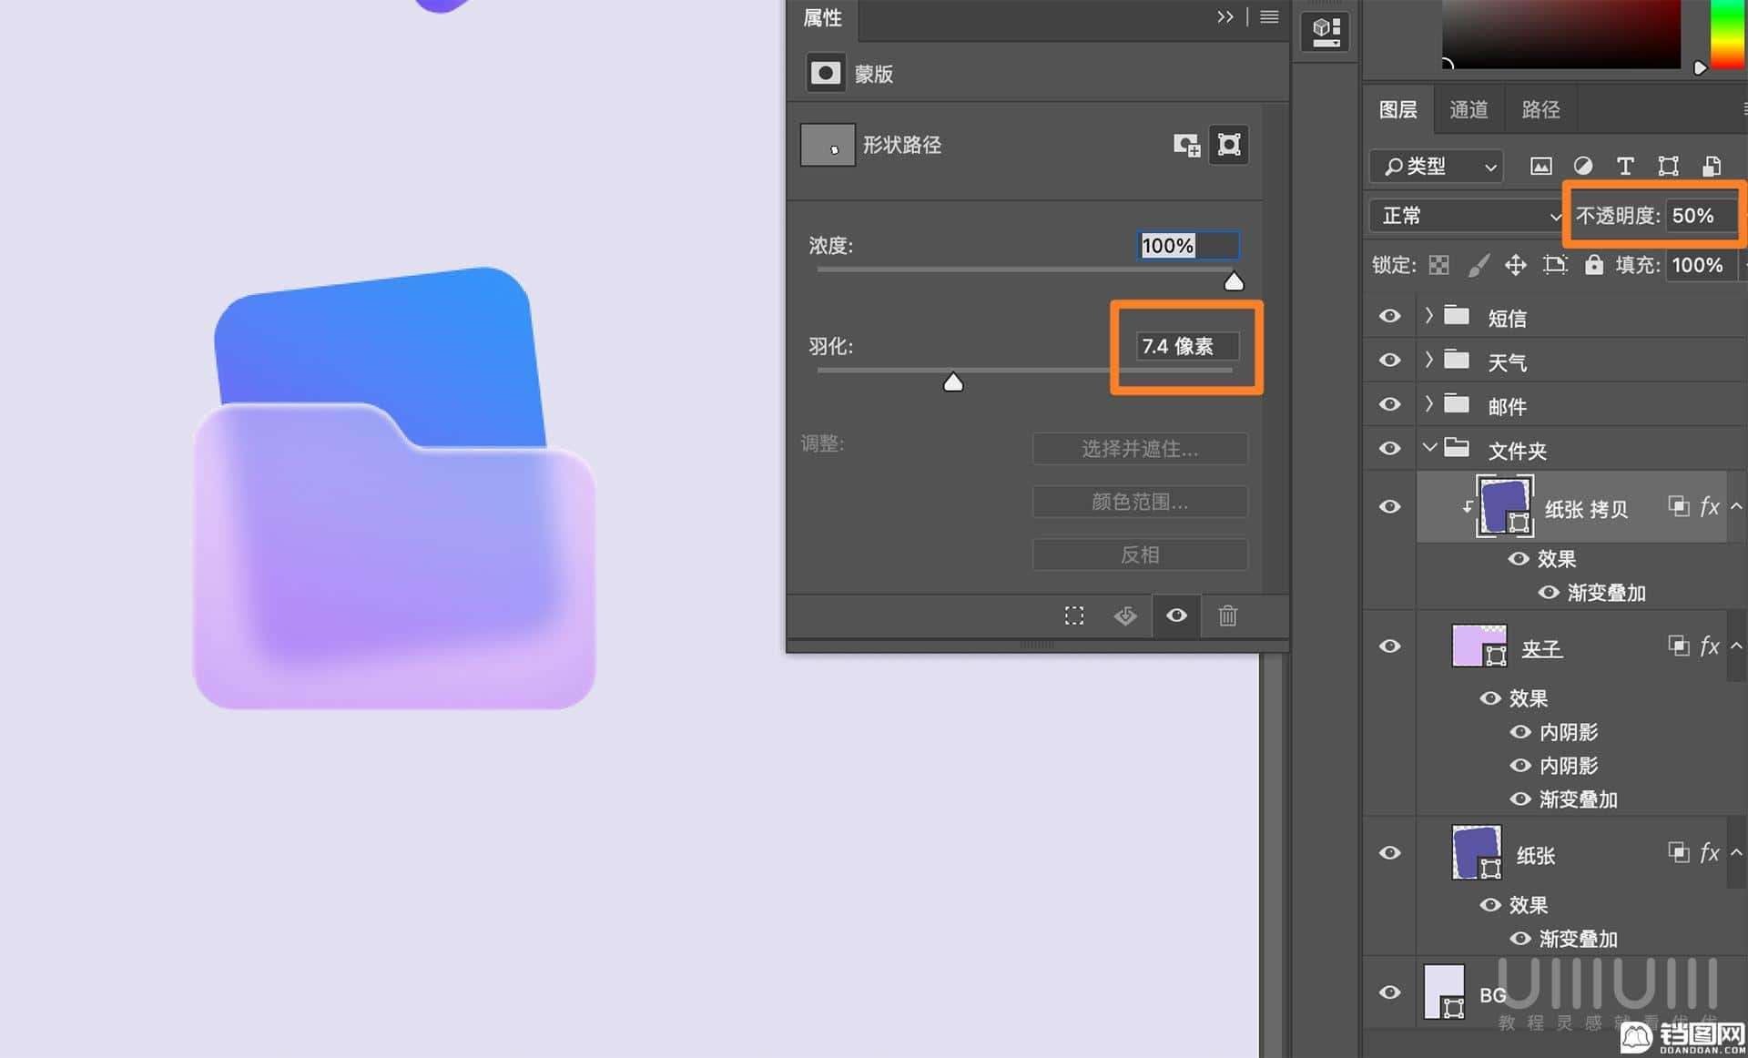Click the 选择并遮住 button
The height and width of the screenshot is (1058, 1748).
pyautogui.click(x=1140, y=449)
